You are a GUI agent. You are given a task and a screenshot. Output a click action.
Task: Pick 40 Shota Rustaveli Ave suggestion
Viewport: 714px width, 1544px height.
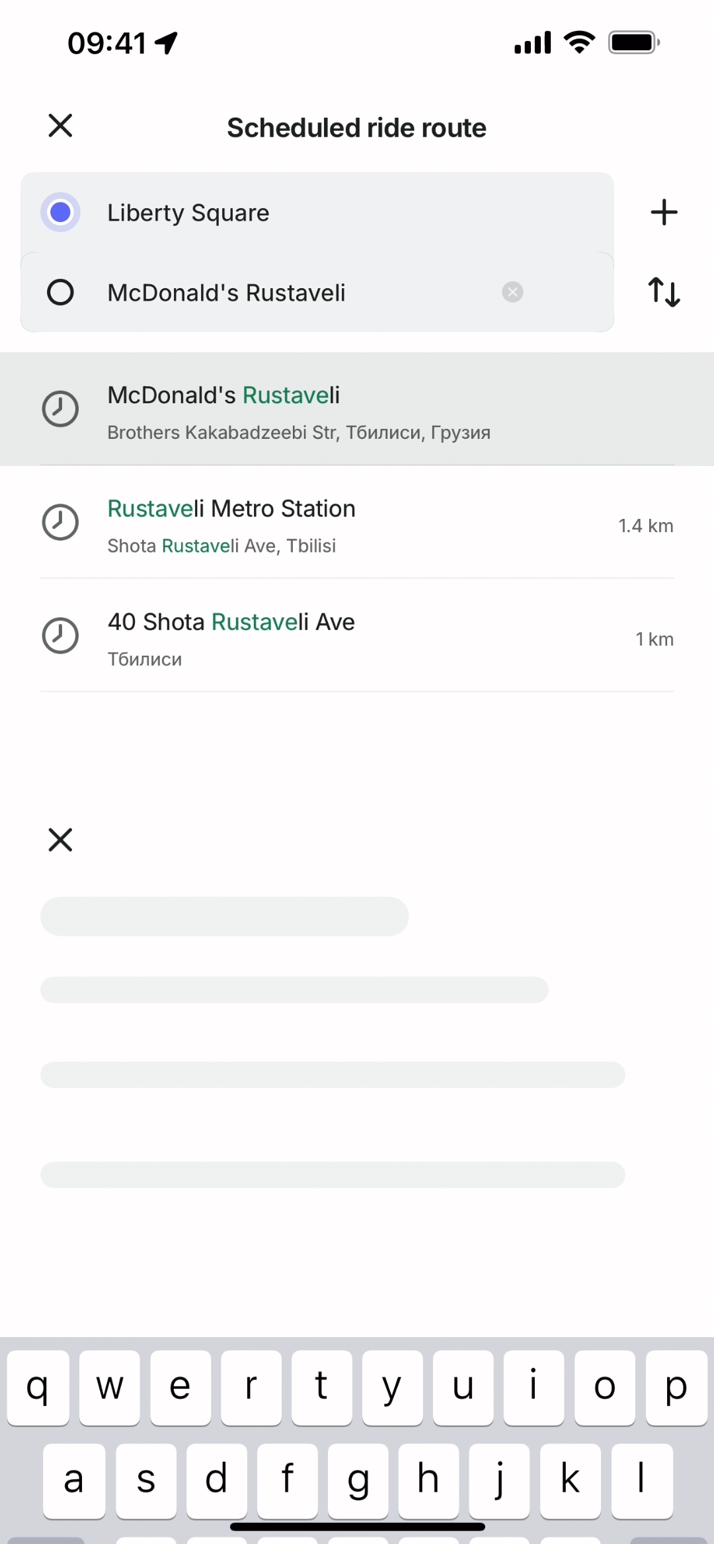(x=331, y=637)
